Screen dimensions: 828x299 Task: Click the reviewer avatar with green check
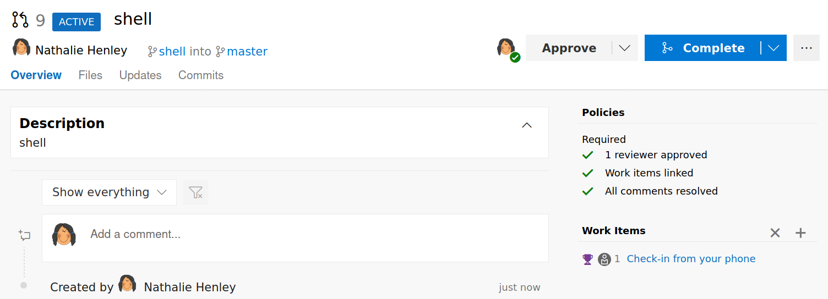pos(508,49)
